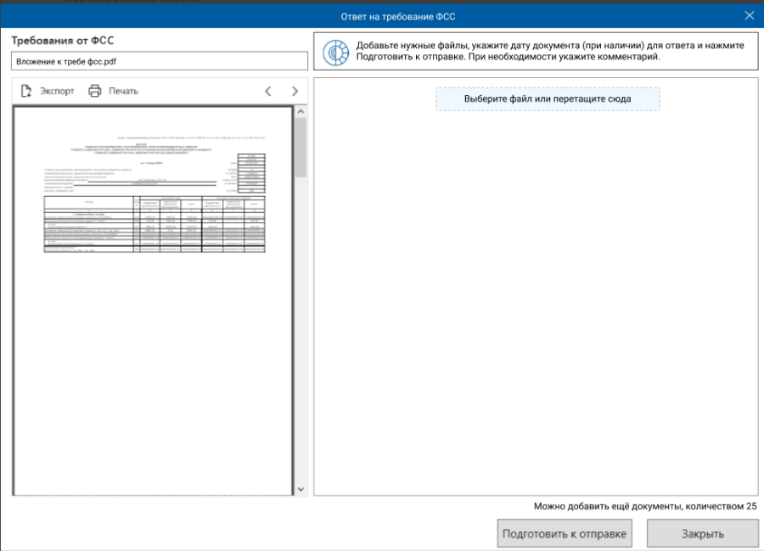The height and width of the screenshot is (551, 764).
Task: Click "Выберите файл или перетащите сюда" area
Action: tap(547, 99)
